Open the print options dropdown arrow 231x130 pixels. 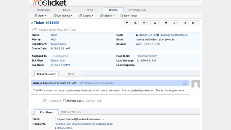(178, 23)
